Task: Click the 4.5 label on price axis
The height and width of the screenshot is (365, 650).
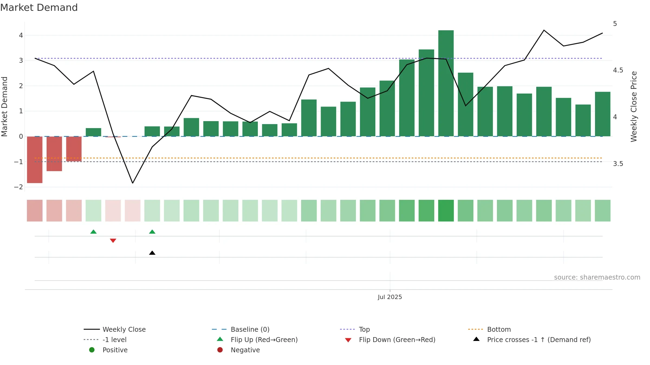Action: (x=618, y=70)
